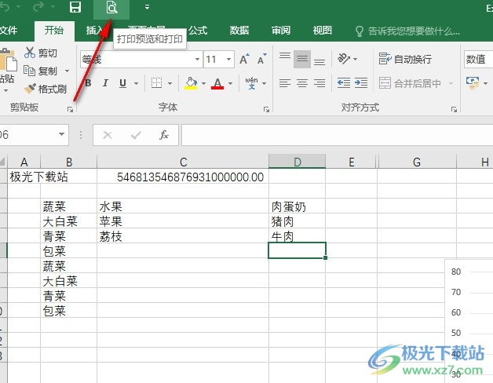Click the Print Preview and Print icon
493x383 pixels.
coord(111,9)
